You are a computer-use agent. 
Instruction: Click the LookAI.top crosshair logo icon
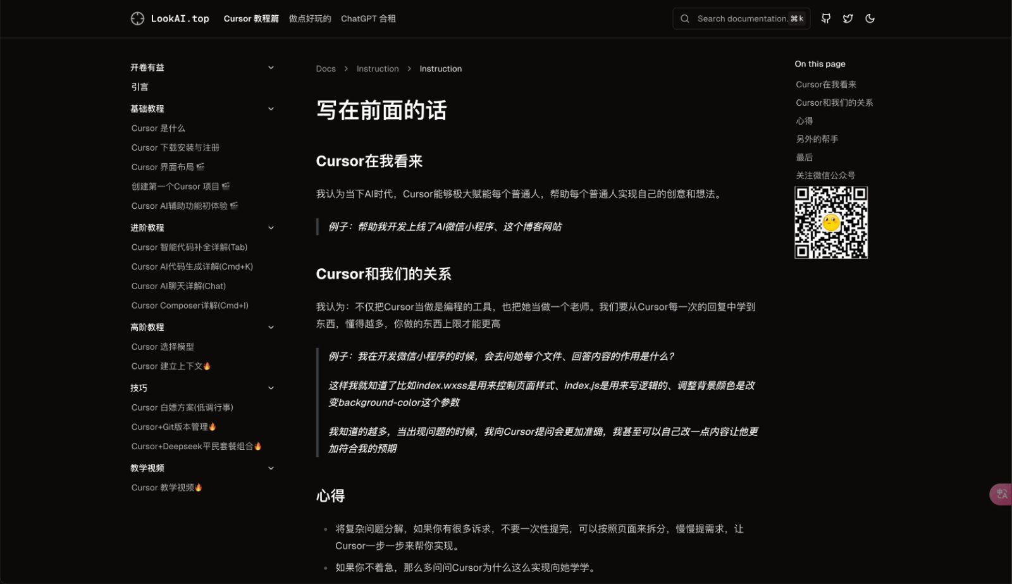tap(137, 18)
